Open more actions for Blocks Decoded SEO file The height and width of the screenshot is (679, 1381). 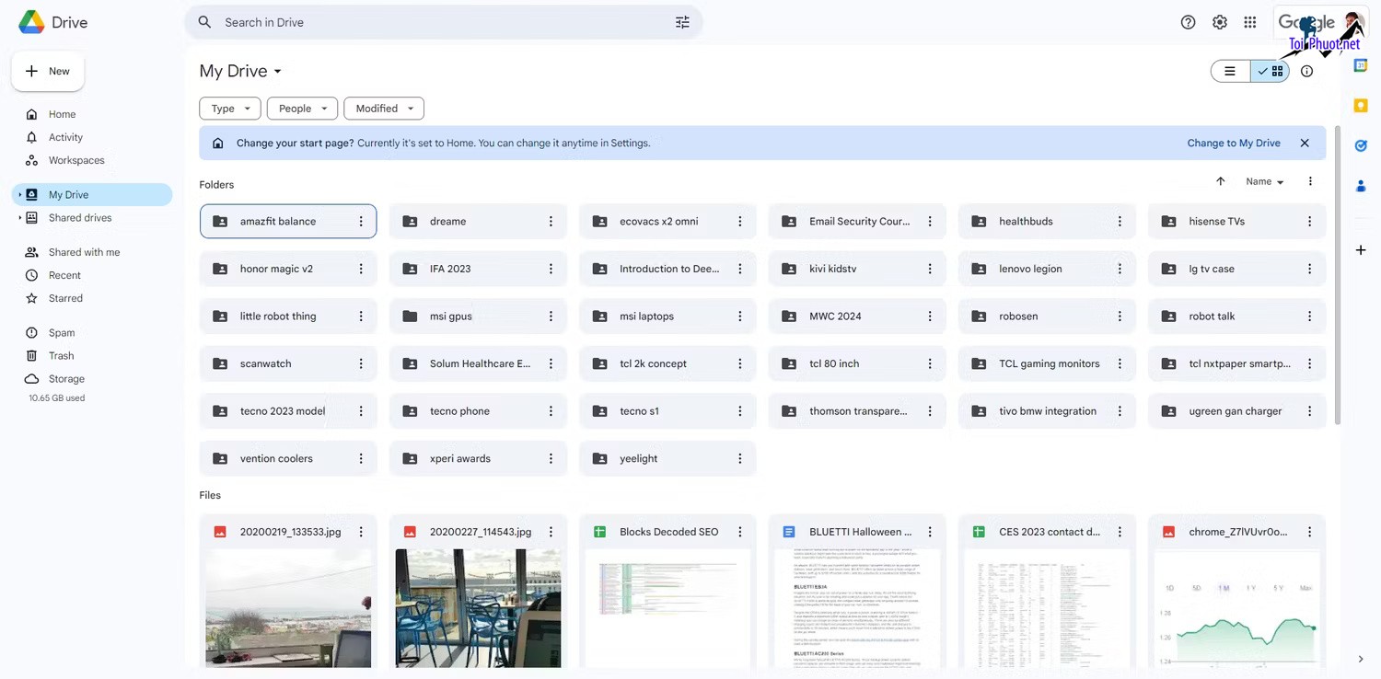coord(740,532)
